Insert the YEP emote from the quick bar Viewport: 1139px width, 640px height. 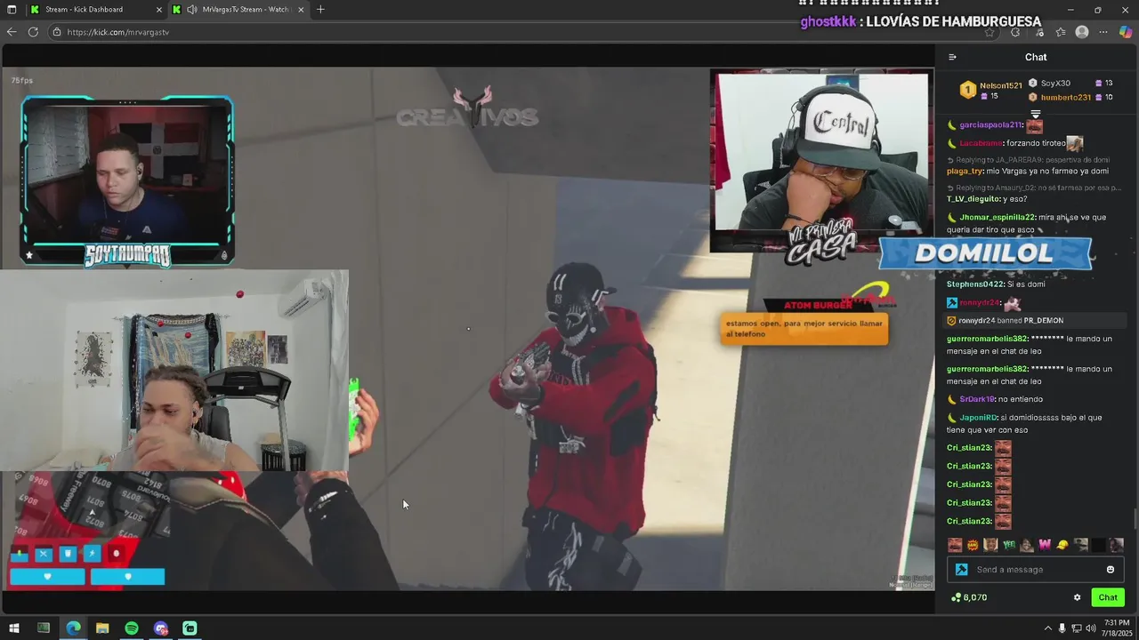click(x=1009, y=545)
